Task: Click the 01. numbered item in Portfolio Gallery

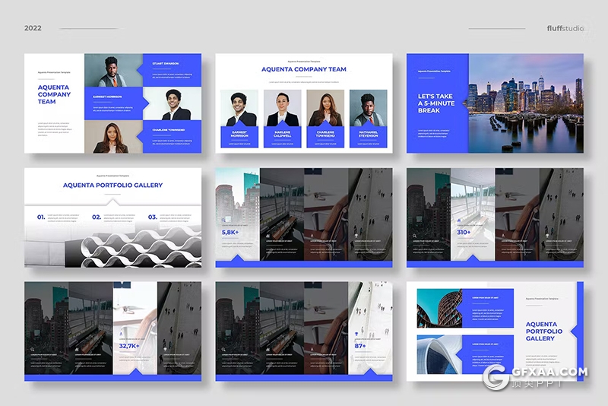Action: [x=41, y=217]
